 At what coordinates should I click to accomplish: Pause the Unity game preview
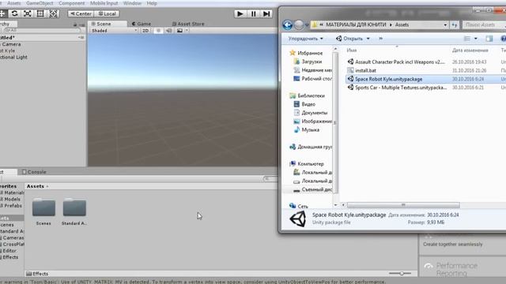click(253, 14)
